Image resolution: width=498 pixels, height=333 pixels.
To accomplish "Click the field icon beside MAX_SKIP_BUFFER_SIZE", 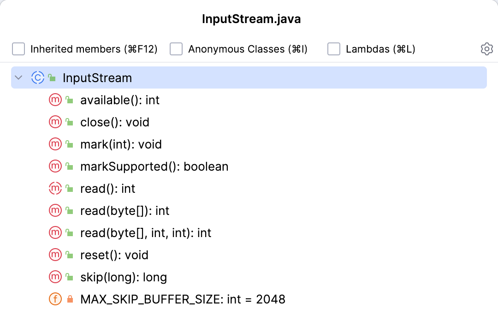I will [x=55, y=299].
